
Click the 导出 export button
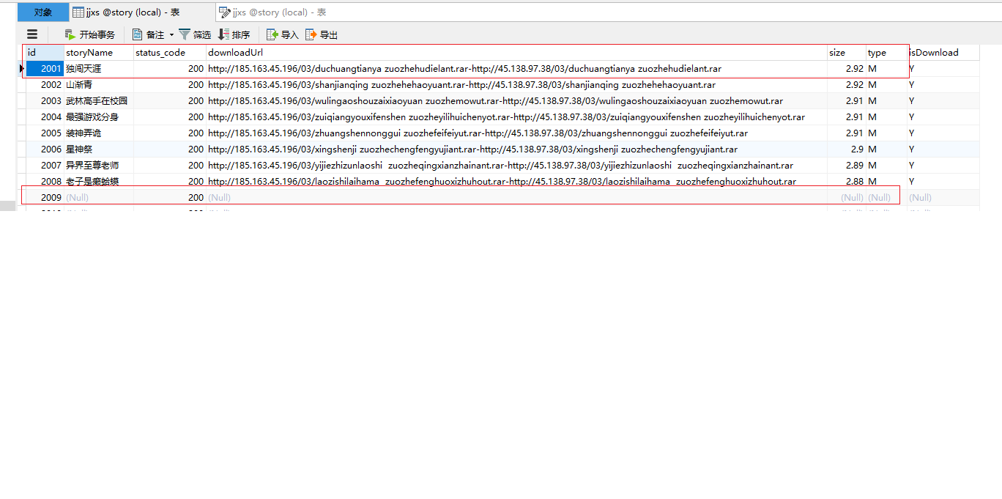click(x=322, y=34)
